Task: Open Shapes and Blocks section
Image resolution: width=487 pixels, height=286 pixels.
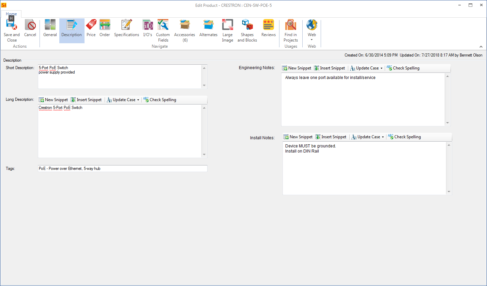Action: (x=247, y=31)
